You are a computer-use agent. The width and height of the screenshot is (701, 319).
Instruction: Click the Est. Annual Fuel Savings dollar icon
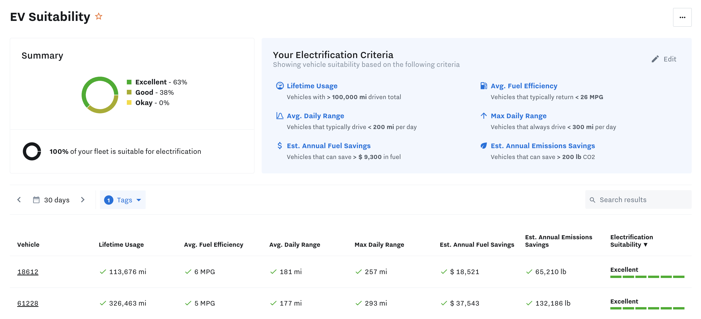point(279,146)
